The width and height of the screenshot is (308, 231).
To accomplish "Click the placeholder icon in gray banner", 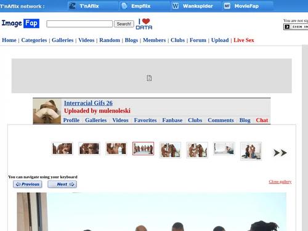I will point(149,78).
